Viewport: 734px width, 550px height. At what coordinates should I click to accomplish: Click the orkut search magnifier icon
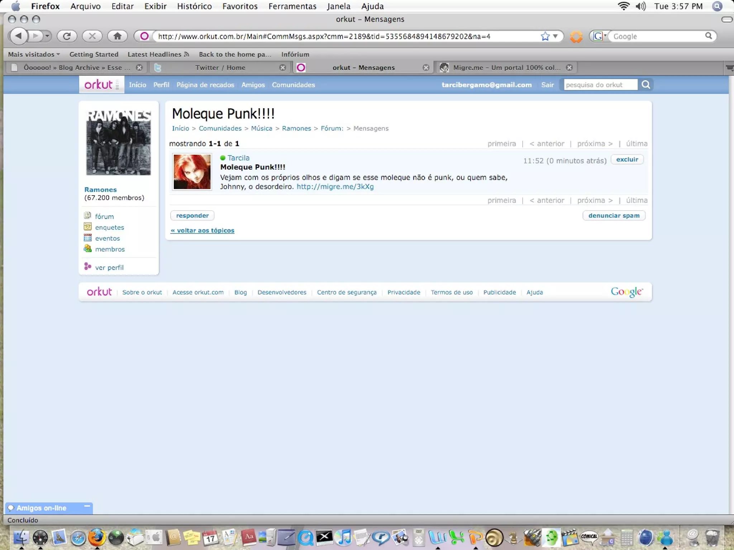(646, 85)
